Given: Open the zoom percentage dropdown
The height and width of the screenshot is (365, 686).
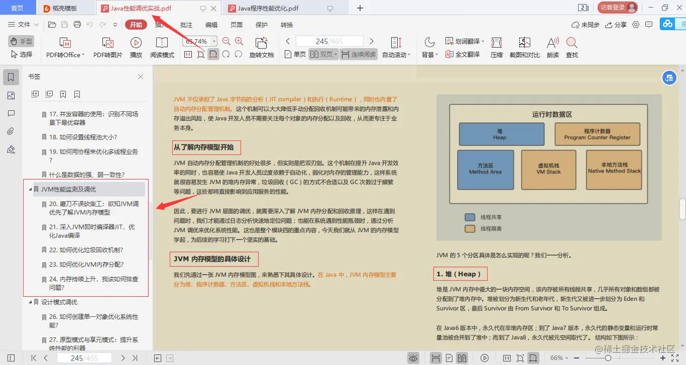Looking at the screenshot, I should (x=213, y=41).
